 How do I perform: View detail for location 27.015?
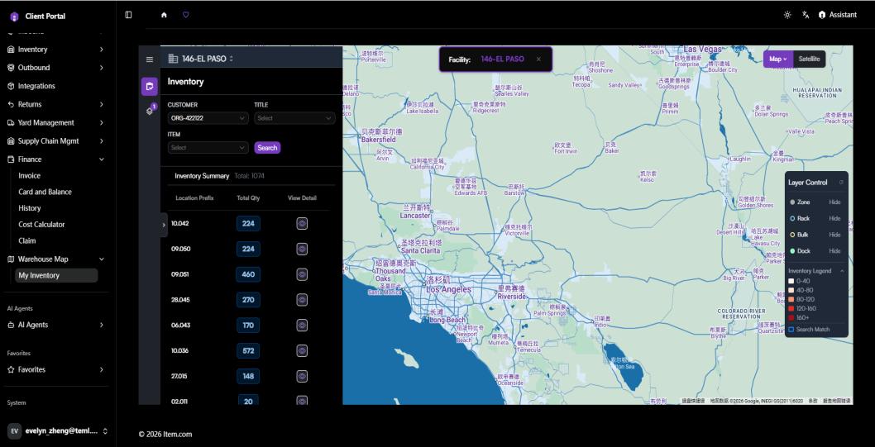tap(302, 376)
